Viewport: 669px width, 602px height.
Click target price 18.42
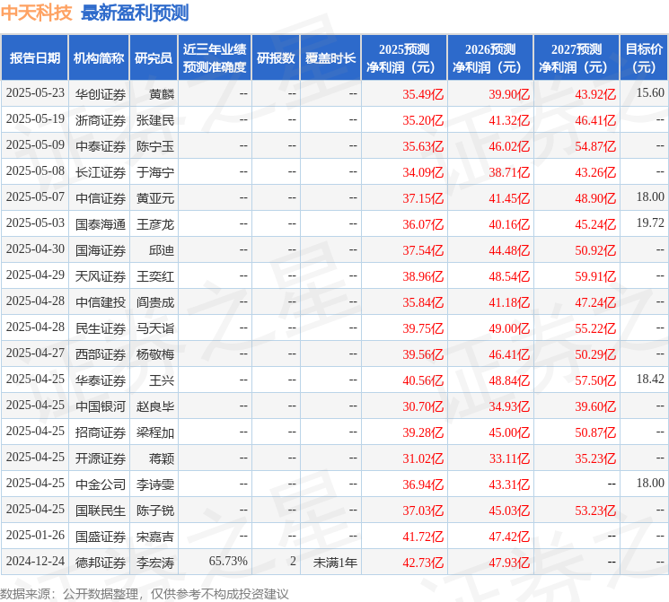pos(650,379)
